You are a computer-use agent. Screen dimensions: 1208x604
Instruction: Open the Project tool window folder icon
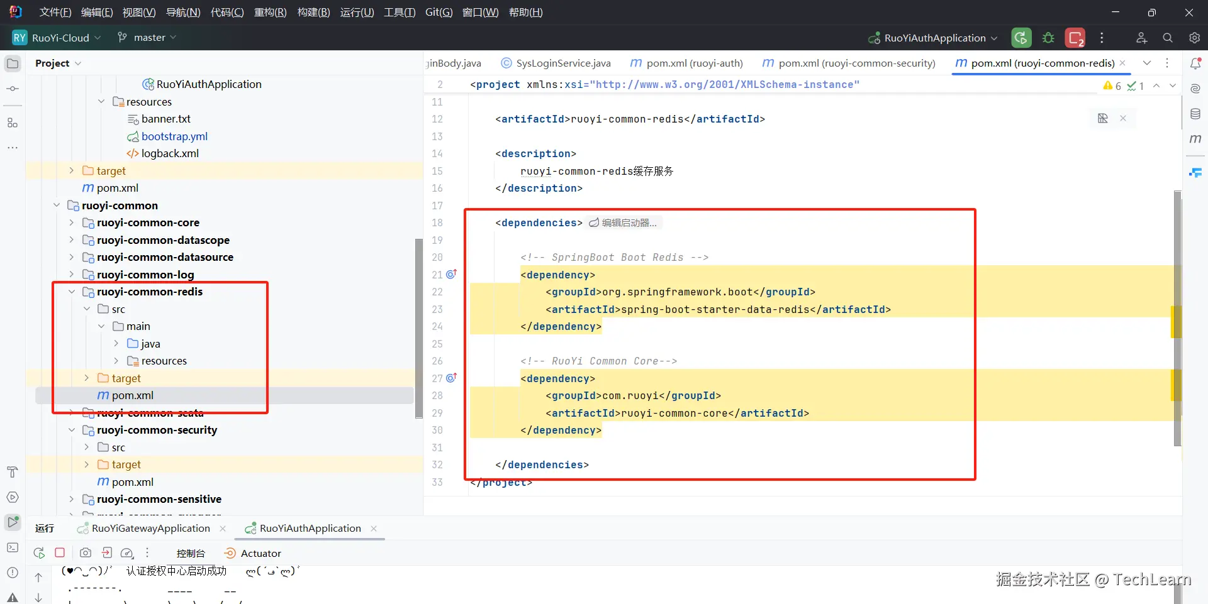(x=13, y=63)
